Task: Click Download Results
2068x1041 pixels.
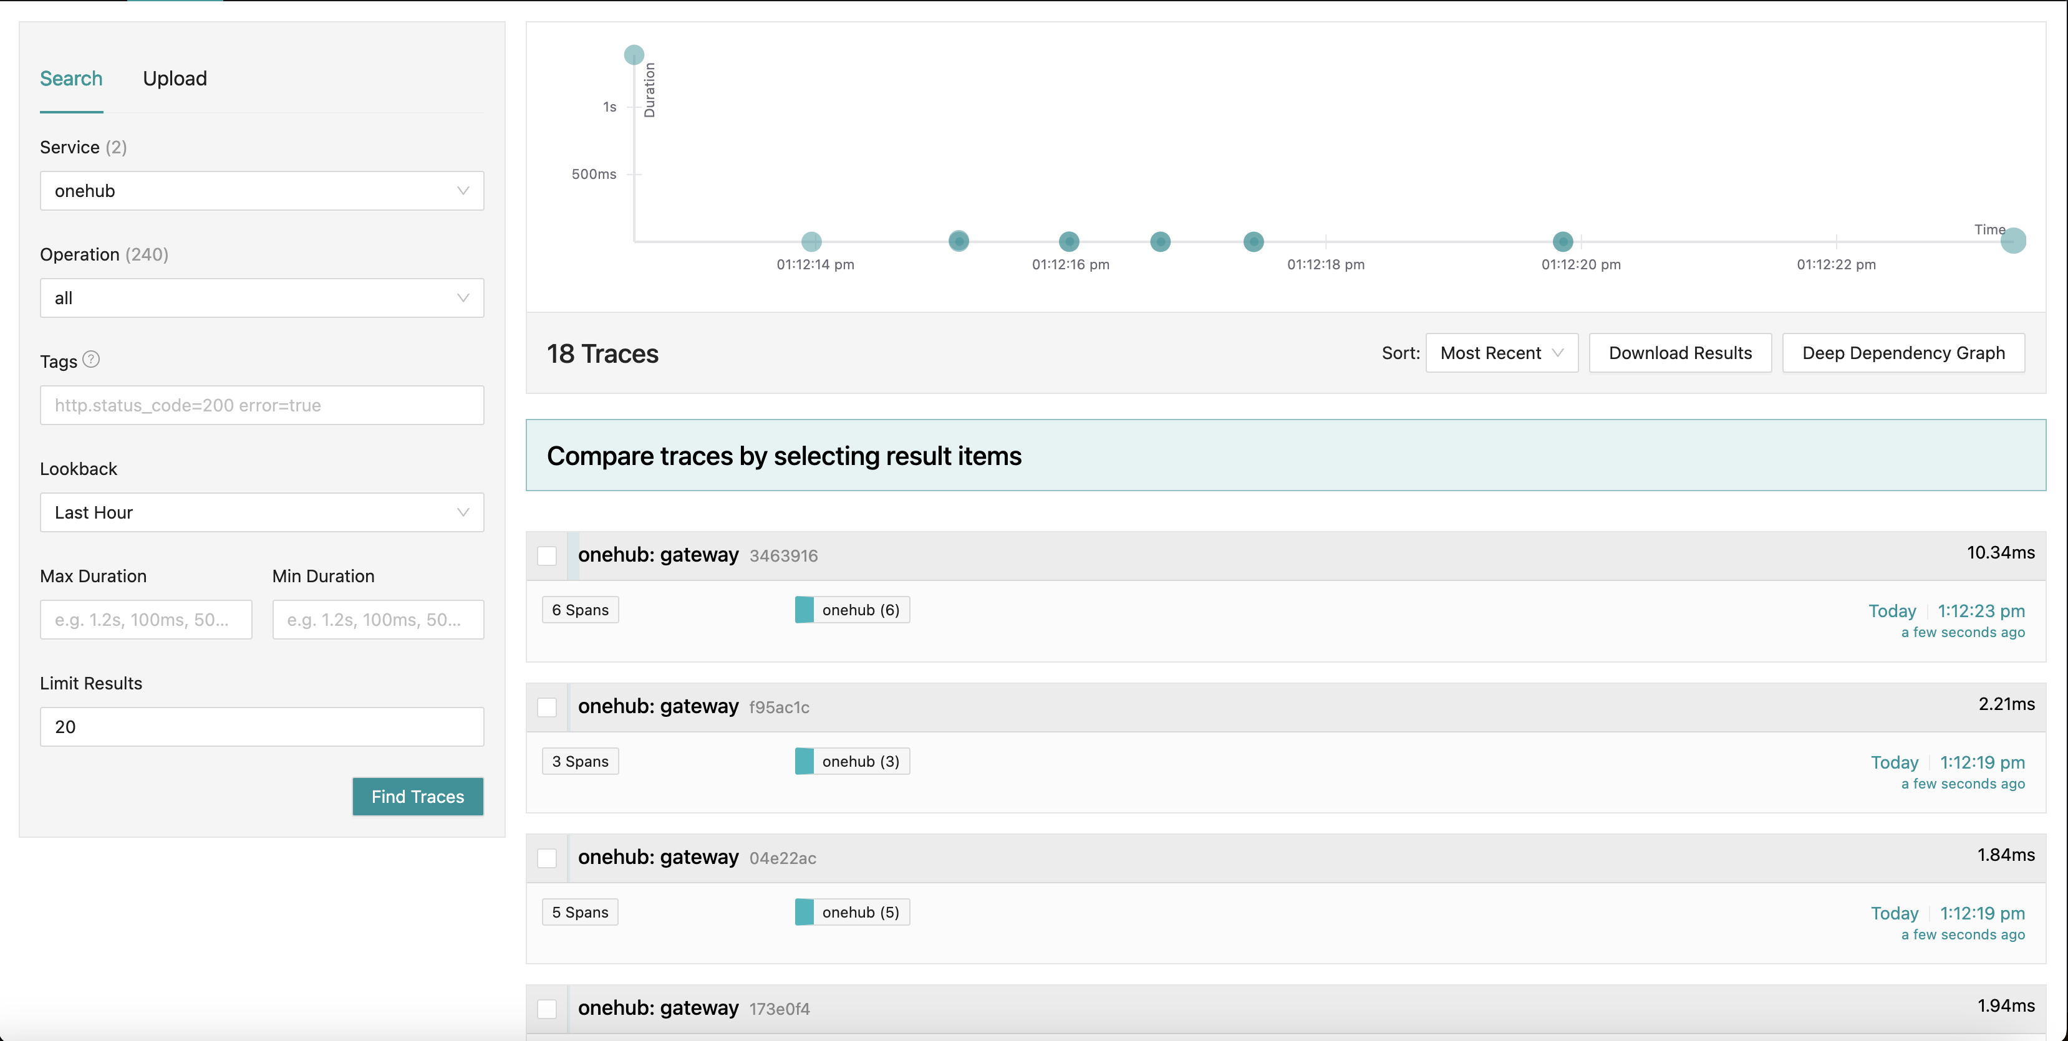Action: 1680,352
